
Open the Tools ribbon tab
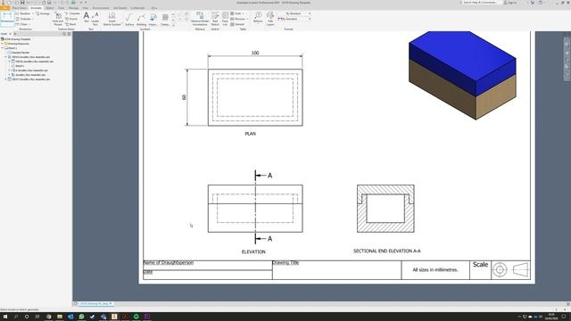pos(62,8)
